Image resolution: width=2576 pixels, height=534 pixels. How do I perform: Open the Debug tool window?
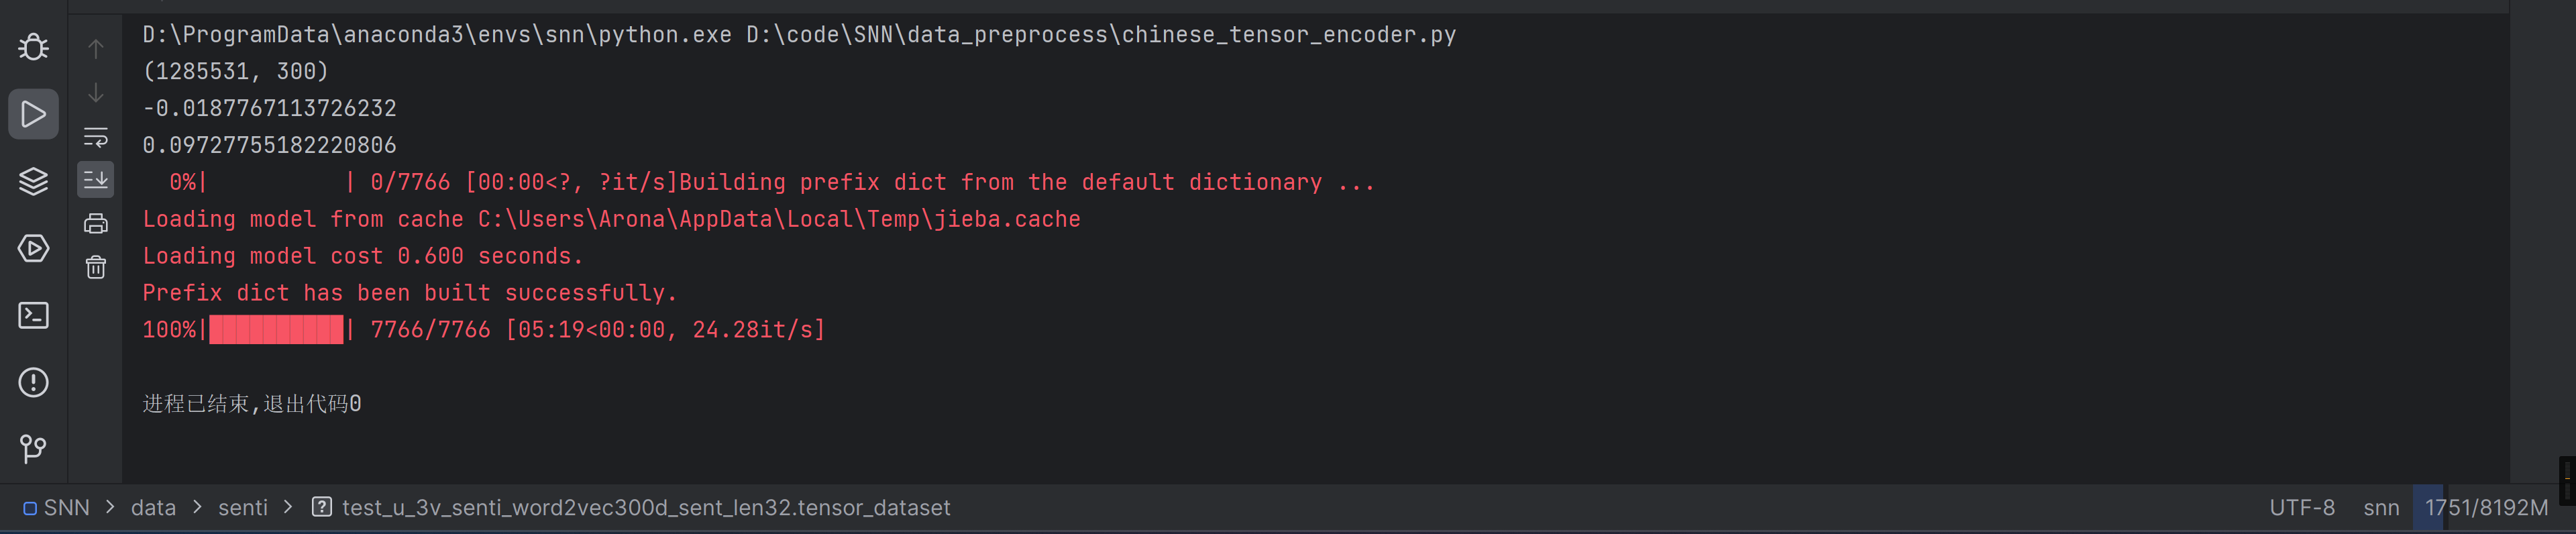(33, 47)
